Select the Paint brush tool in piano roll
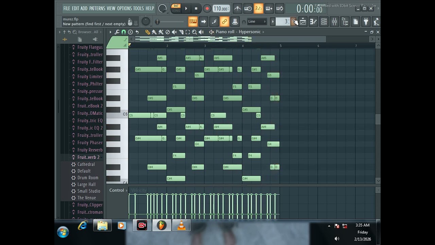This screenshot has height=245, width=435. tap(154, 32)
